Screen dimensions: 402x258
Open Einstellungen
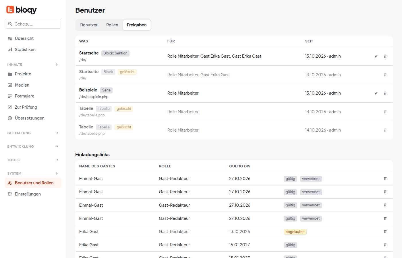pos(33,194)
